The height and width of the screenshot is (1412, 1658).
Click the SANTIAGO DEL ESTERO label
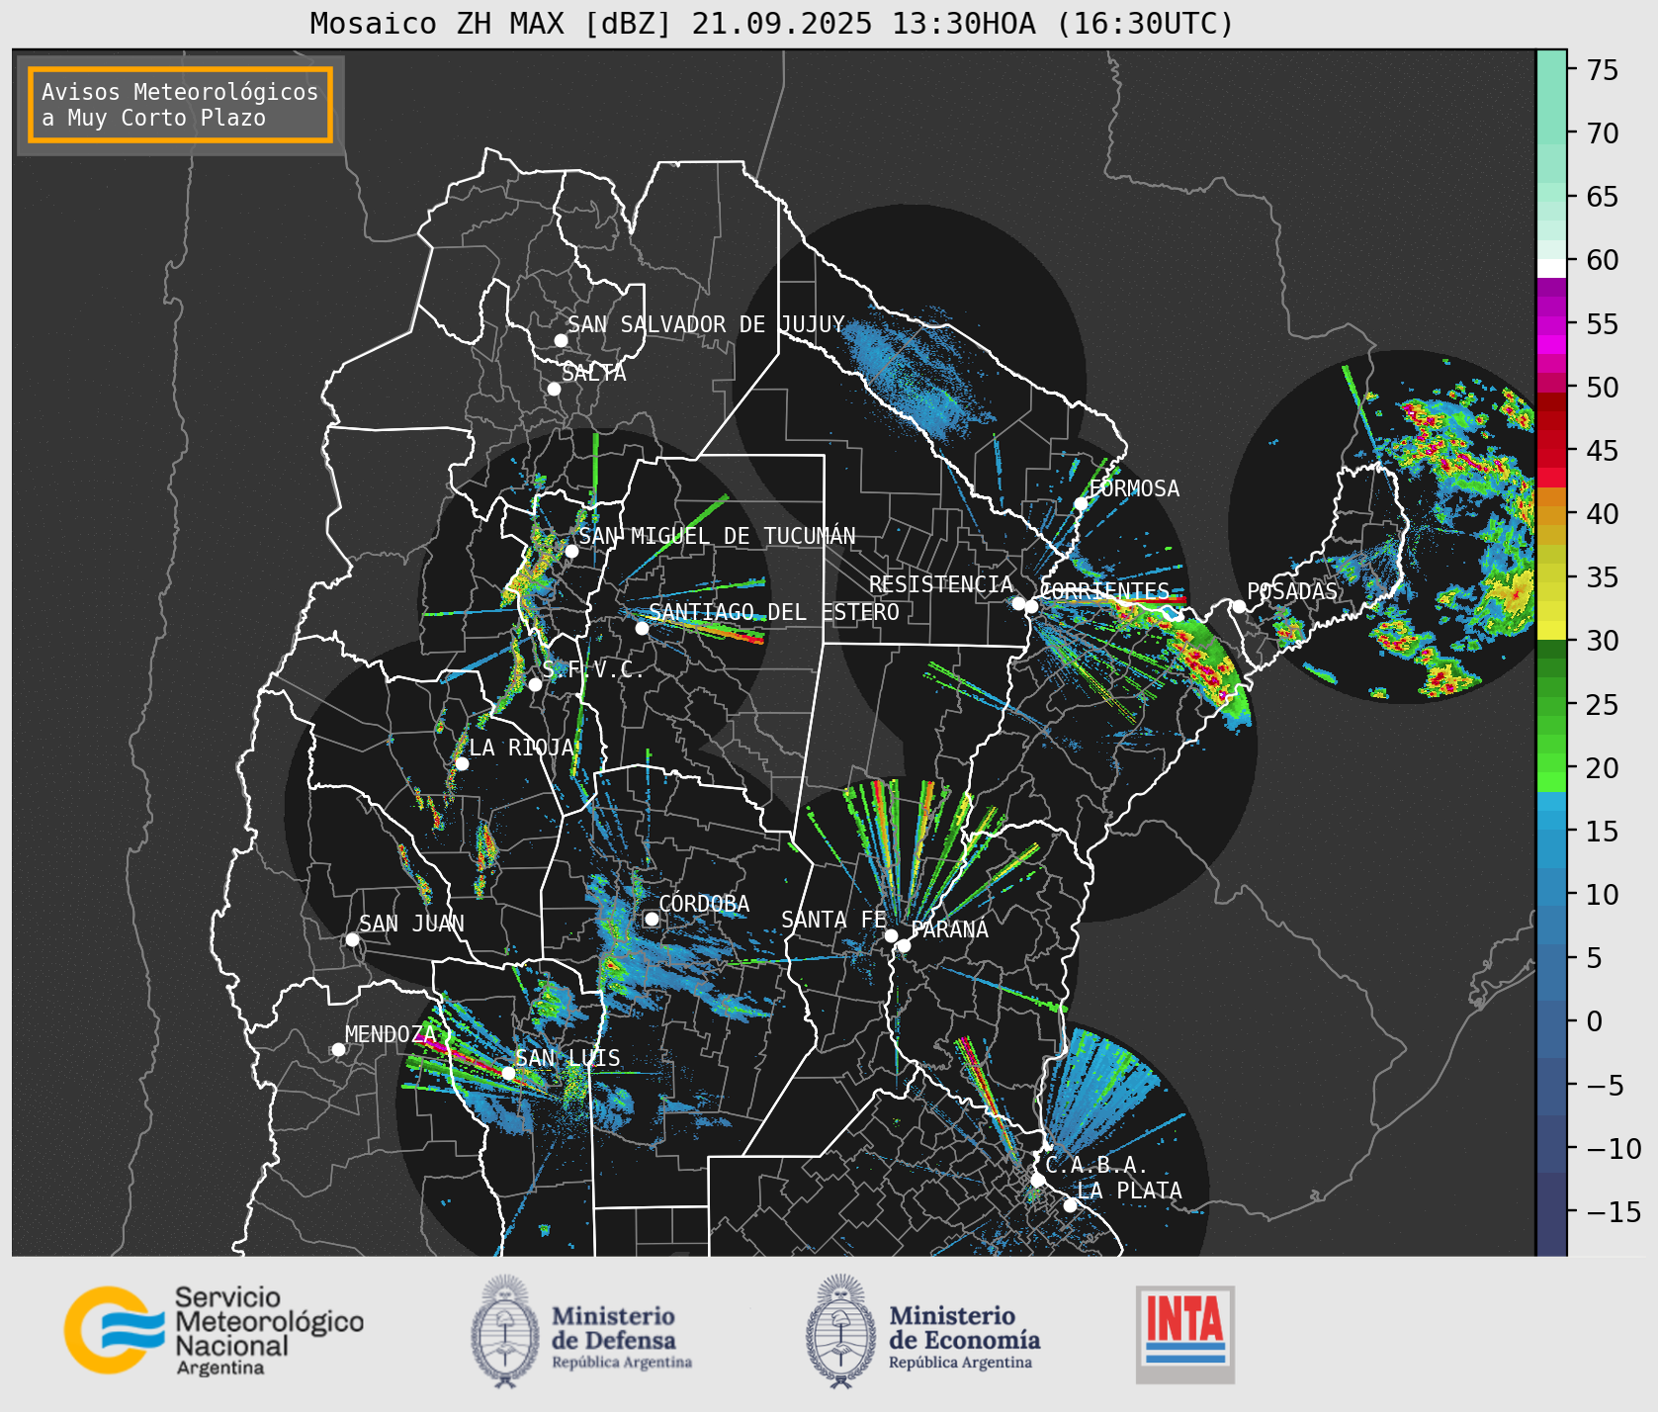[774, 612]
